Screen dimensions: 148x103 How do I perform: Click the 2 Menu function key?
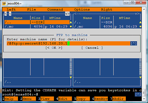(x=28, y=99)
